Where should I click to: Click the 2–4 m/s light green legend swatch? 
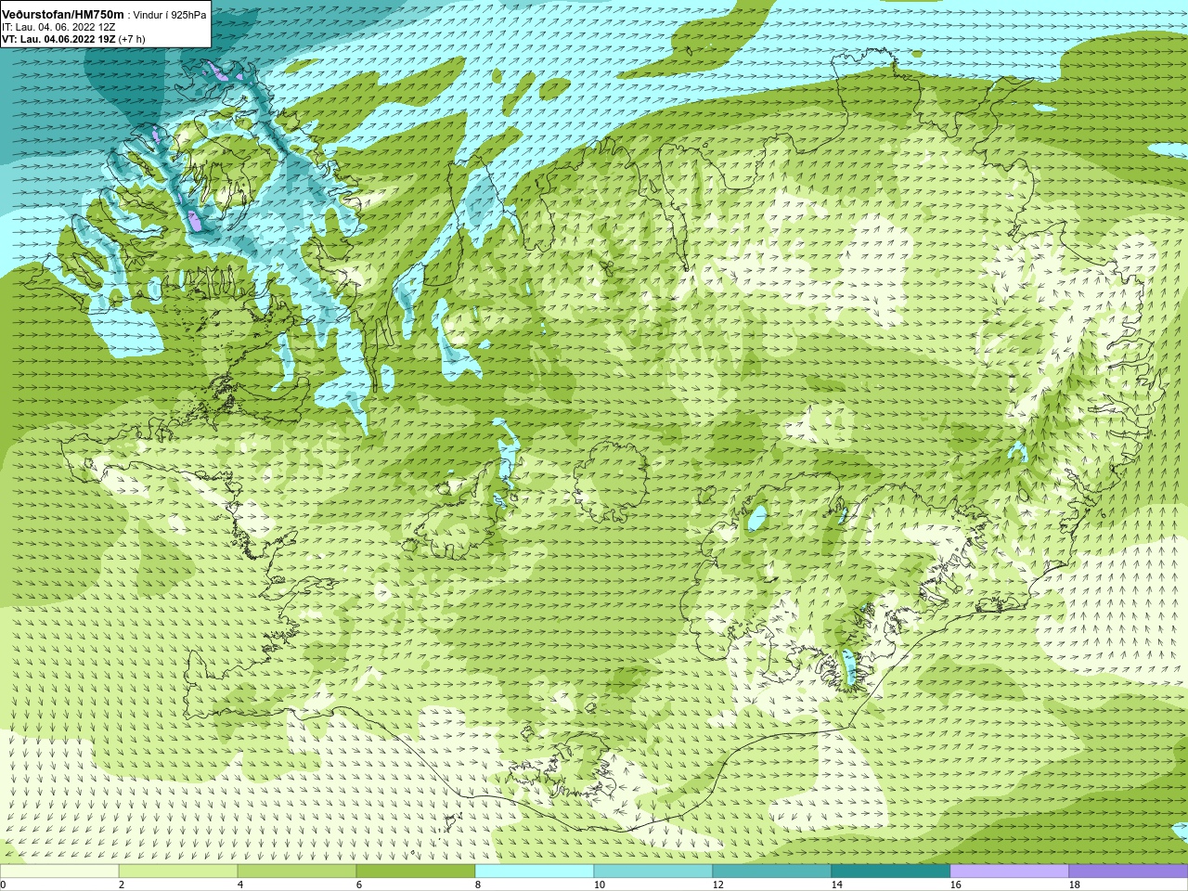(178, 872)
